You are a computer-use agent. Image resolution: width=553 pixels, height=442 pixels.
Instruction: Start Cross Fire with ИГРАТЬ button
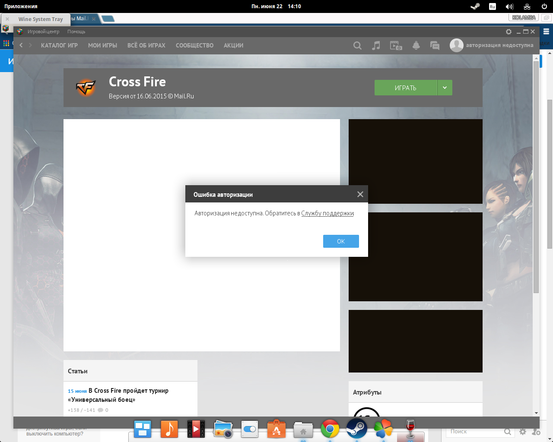(406, 88)
